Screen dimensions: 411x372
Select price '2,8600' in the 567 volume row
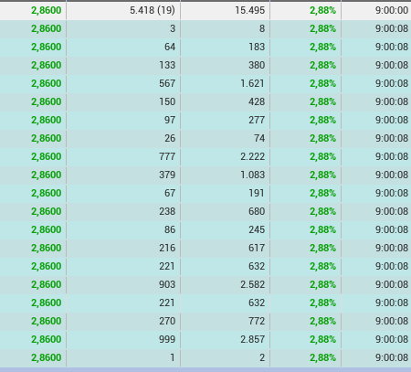point(47,83)
